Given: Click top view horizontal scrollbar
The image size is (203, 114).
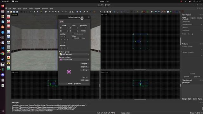Looking at the screenshot, I should tap(140, 70).
